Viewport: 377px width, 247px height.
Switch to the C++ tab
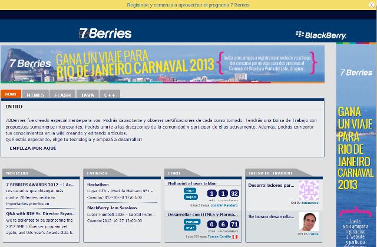click(110, 94)
